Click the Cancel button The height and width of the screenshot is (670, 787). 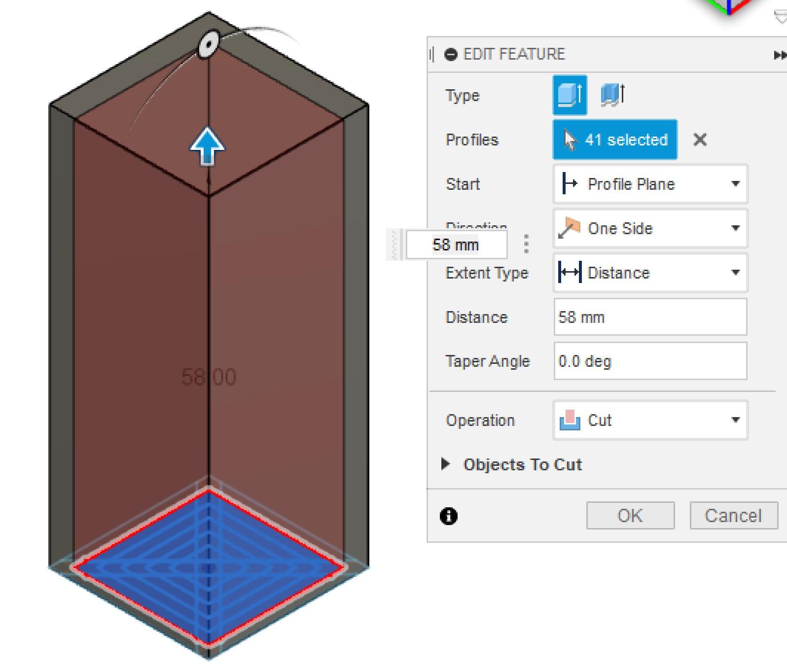coord(734,516)
